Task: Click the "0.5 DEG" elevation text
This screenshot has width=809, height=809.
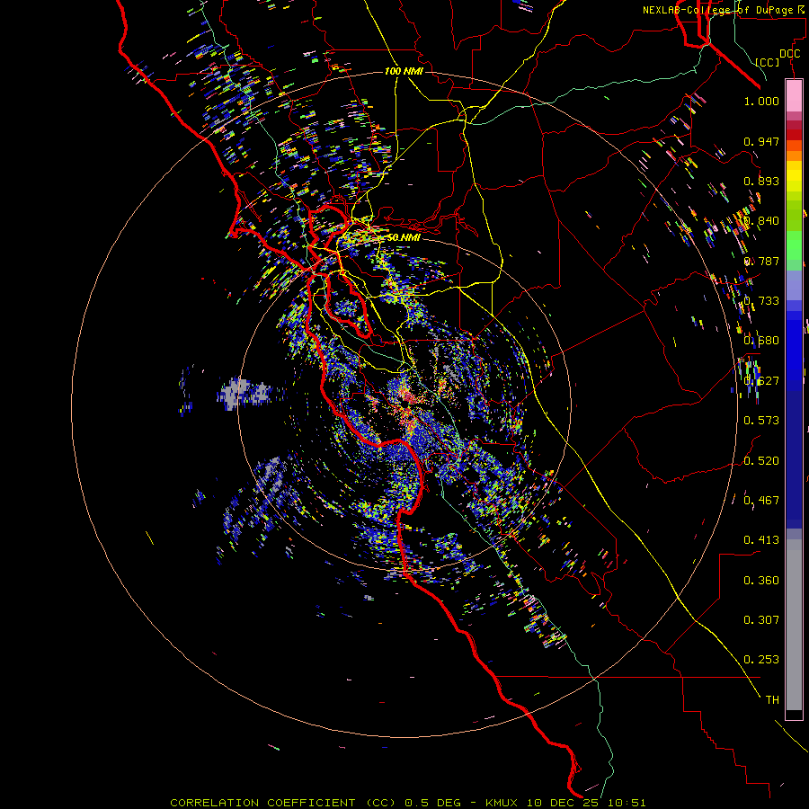Action: [433, 803]
